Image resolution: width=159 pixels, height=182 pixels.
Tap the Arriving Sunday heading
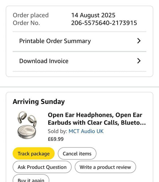point(39,102)
